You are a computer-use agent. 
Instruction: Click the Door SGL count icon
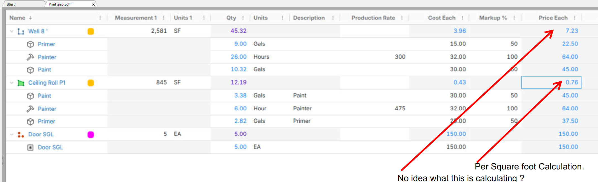tap(21, 135)
